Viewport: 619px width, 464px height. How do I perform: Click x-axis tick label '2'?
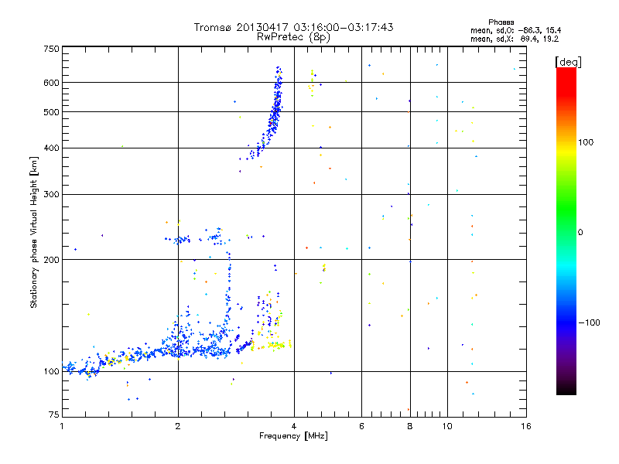[x=178, y=426]
